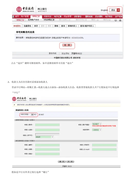Open the 转账汇款 menu tab
128x182 pixels.
(36, 16)
